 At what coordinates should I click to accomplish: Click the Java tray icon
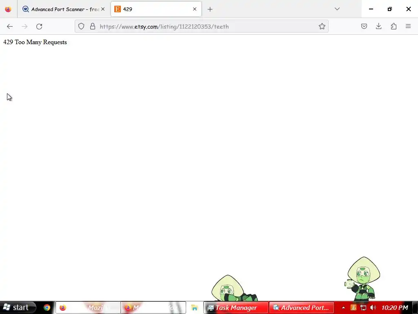point(353,308)
